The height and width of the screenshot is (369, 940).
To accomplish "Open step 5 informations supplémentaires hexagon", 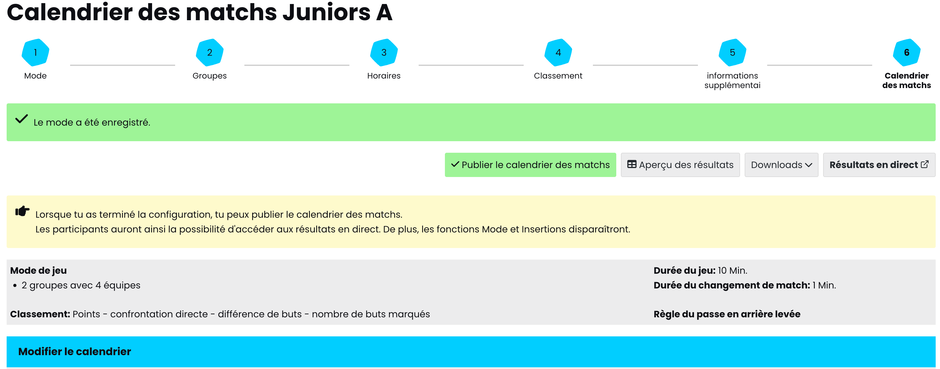I will 732,53.
